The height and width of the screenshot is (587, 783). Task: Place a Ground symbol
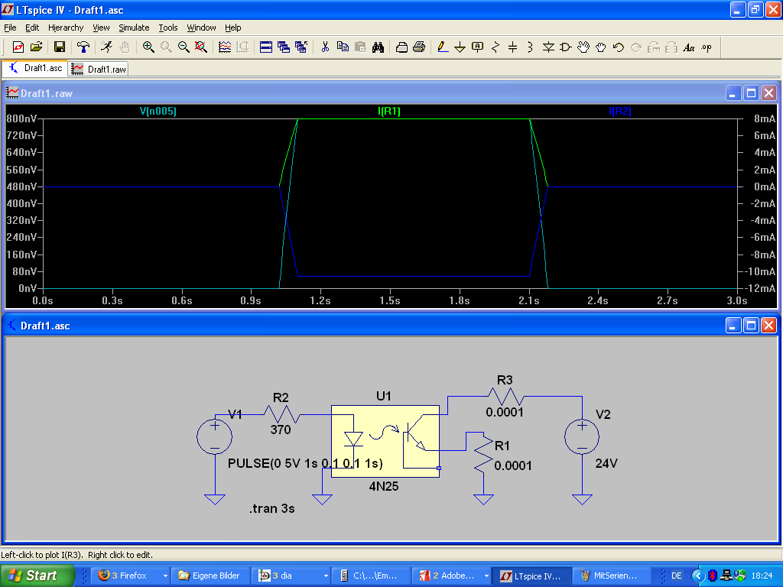coord(460,47)
